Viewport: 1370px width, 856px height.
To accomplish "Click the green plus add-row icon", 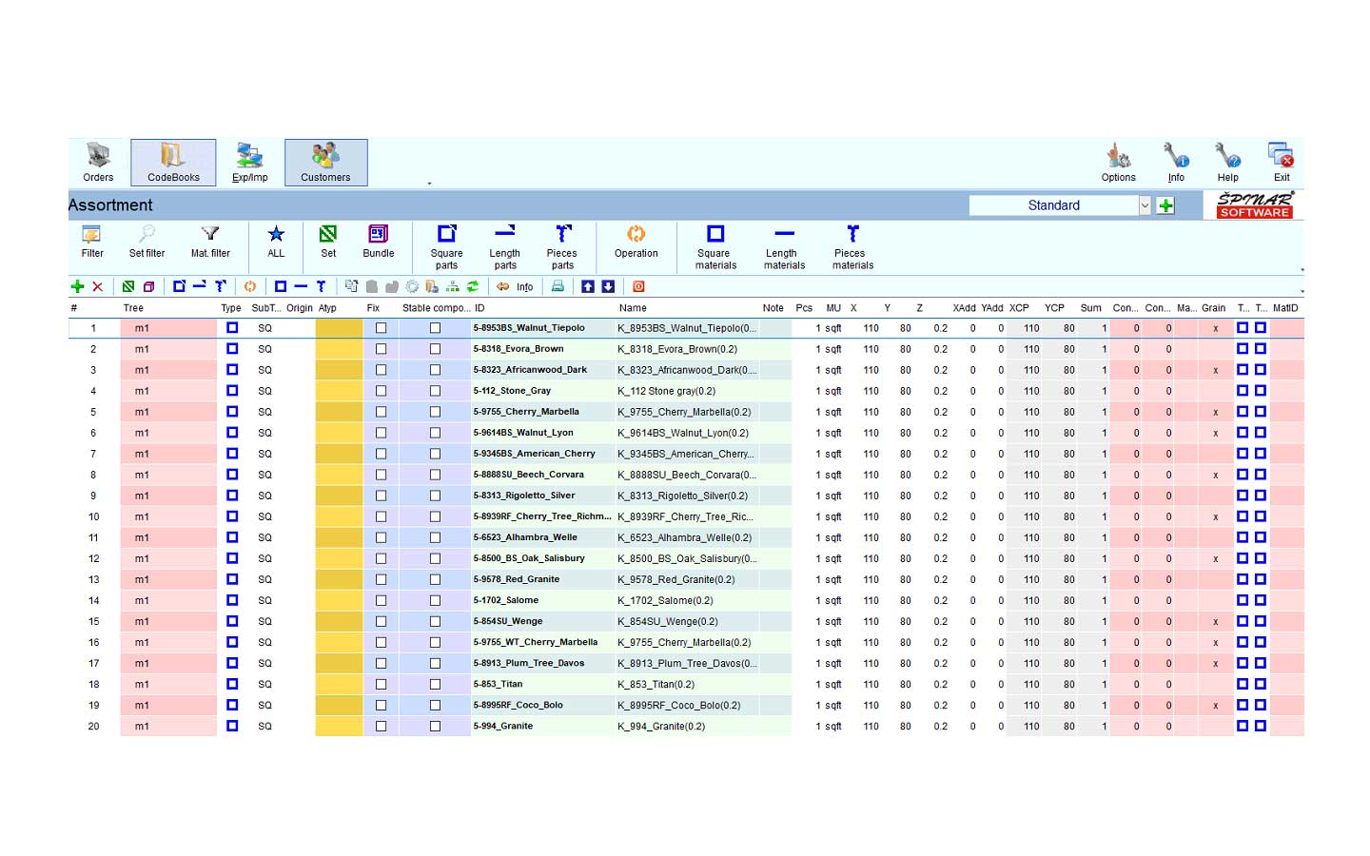I will tap(78, 286).
